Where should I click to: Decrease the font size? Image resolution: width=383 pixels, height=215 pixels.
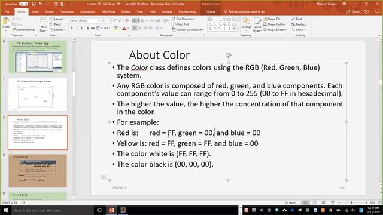[120, 21]
